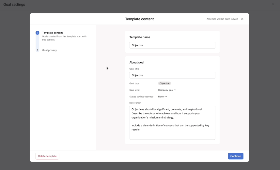Close the Template content dialog
This screenshot has width=280, height=170.
(242, 19)
